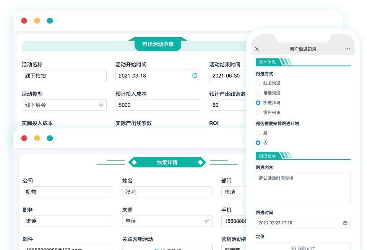Select 是 for 安排跟进计划

(x=258, y=133)
